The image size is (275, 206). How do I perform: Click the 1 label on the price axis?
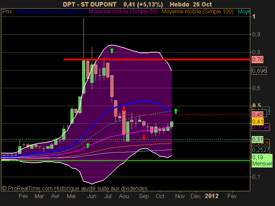click(x=254, y=16)
